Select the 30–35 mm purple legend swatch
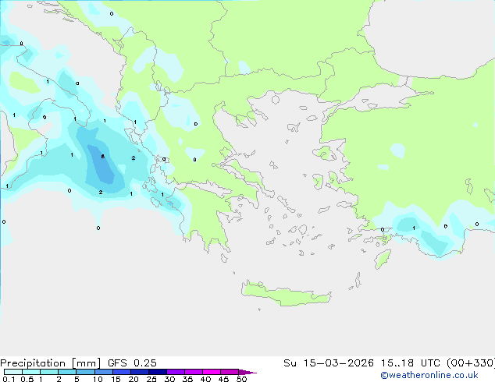The image size is (495, 382). pos(175,372)
